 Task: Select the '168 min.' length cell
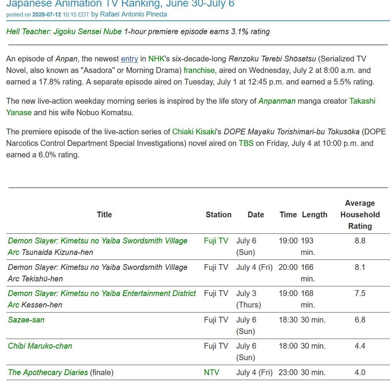[x=308, y=299]
